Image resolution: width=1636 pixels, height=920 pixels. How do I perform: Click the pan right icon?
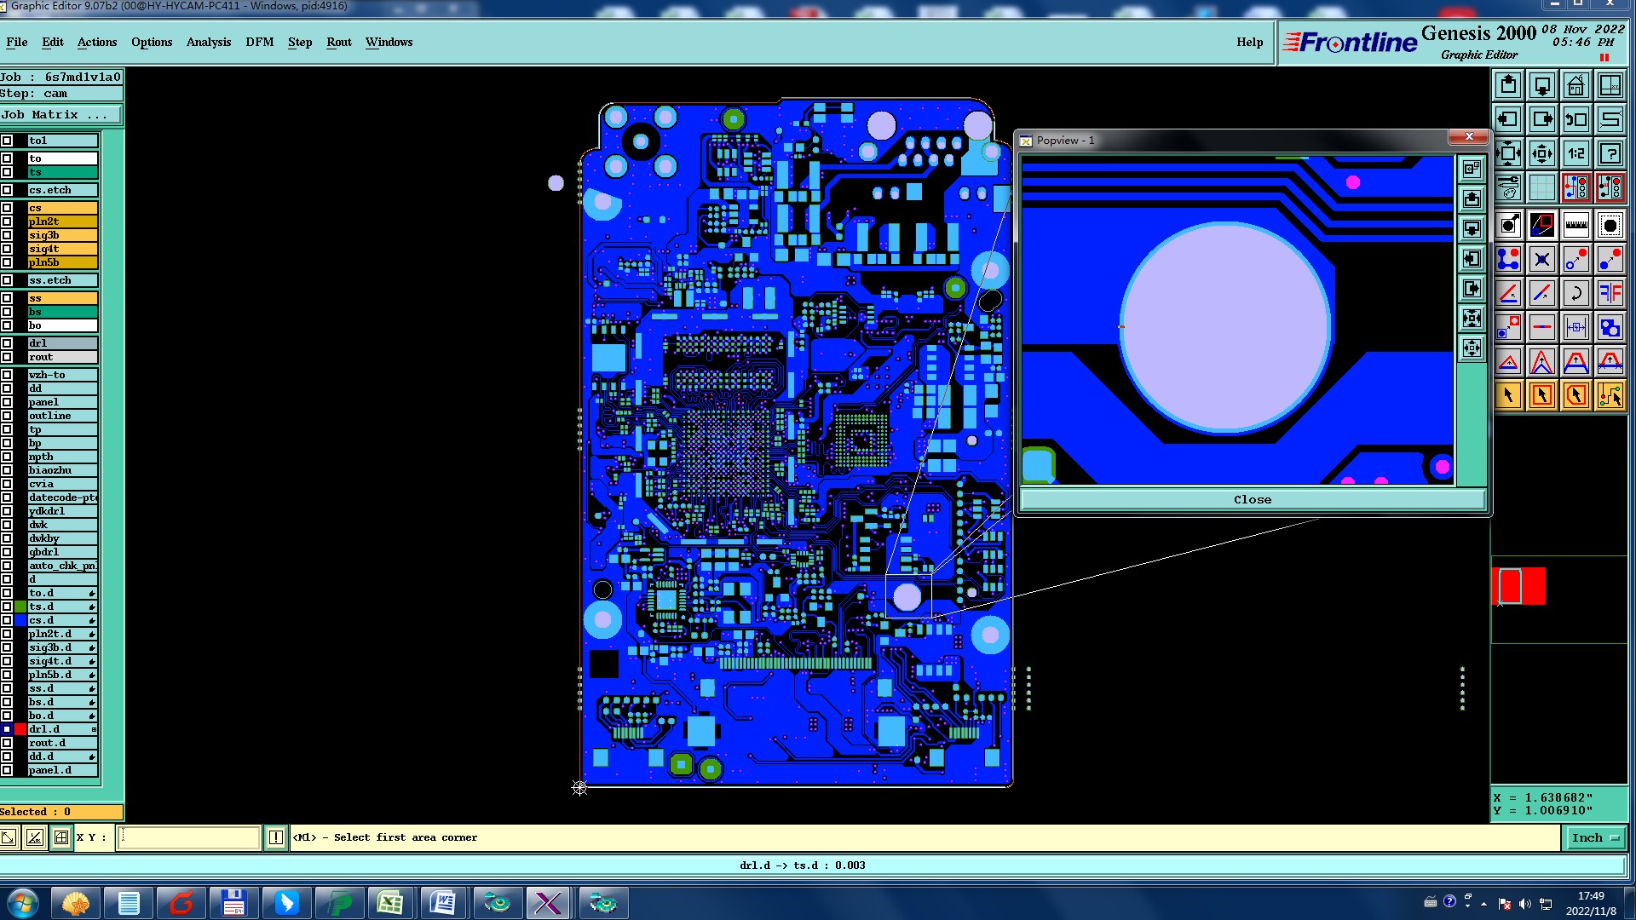[x=1542, y=119]
